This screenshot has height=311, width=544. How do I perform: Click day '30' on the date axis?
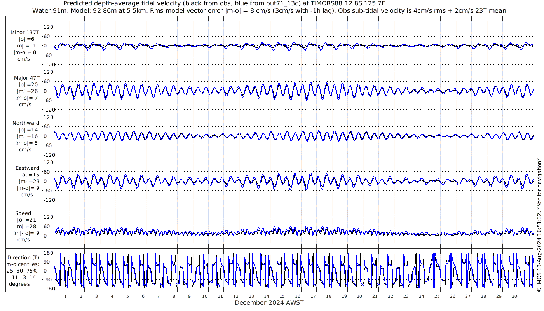pos(514,296)
